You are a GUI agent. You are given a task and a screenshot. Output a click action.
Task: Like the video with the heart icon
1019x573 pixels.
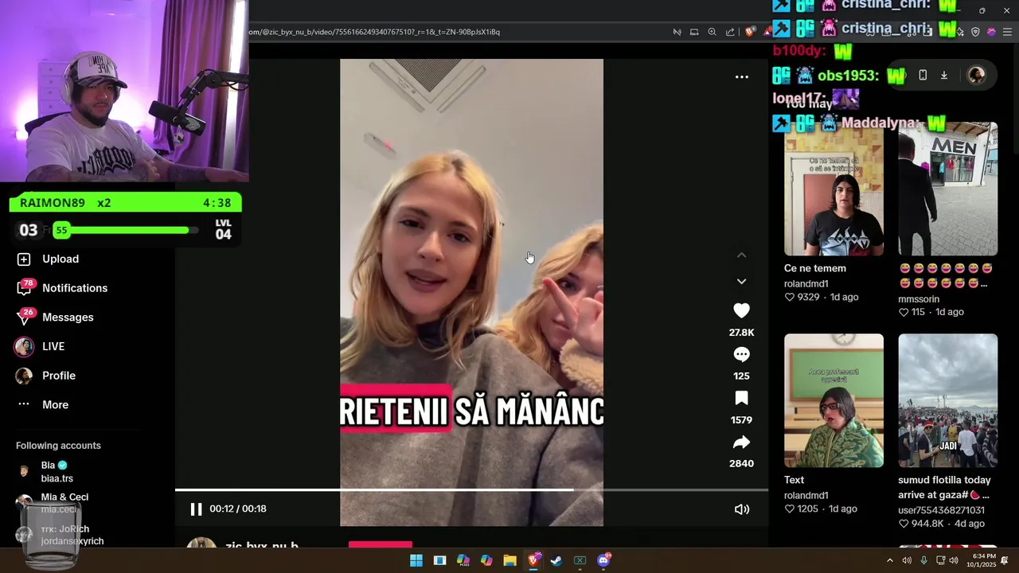point(741,311)
